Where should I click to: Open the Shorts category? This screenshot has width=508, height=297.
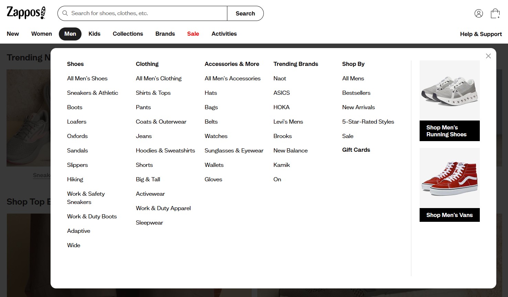tap(144, 165)
